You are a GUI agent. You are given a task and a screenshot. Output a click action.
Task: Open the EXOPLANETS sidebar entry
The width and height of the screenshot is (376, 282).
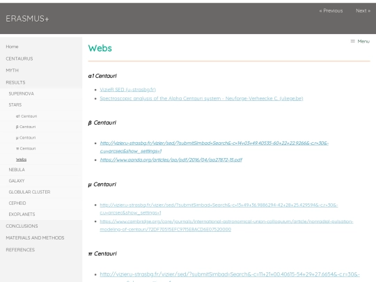(x=22, y=214)
